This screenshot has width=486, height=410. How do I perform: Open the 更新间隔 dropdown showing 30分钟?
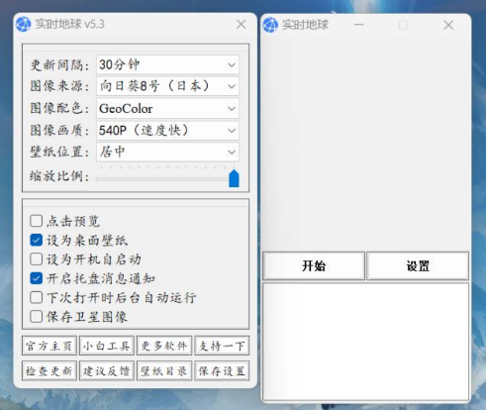click(x=167, y=64)
